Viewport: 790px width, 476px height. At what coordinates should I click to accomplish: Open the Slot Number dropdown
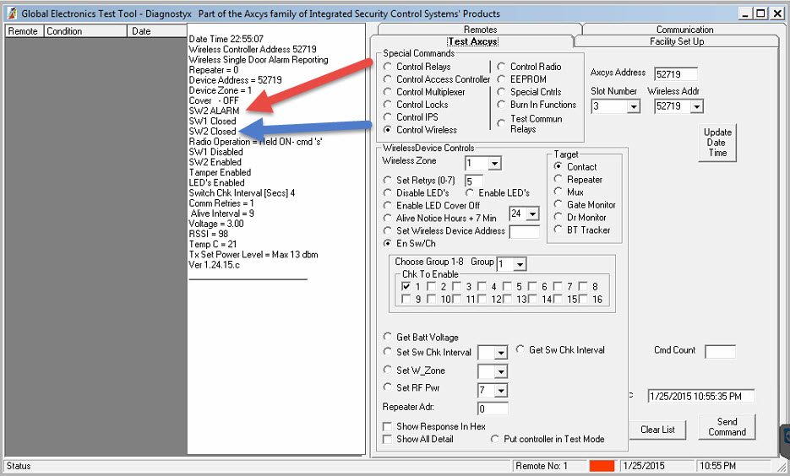coord(634,106)
